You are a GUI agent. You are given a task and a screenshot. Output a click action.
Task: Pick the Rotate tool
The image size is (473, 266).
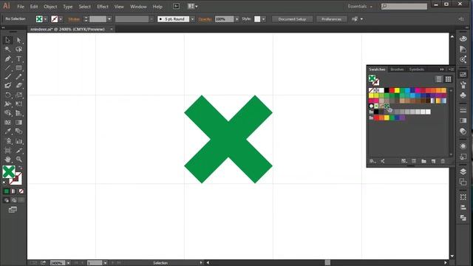point(8,95)
